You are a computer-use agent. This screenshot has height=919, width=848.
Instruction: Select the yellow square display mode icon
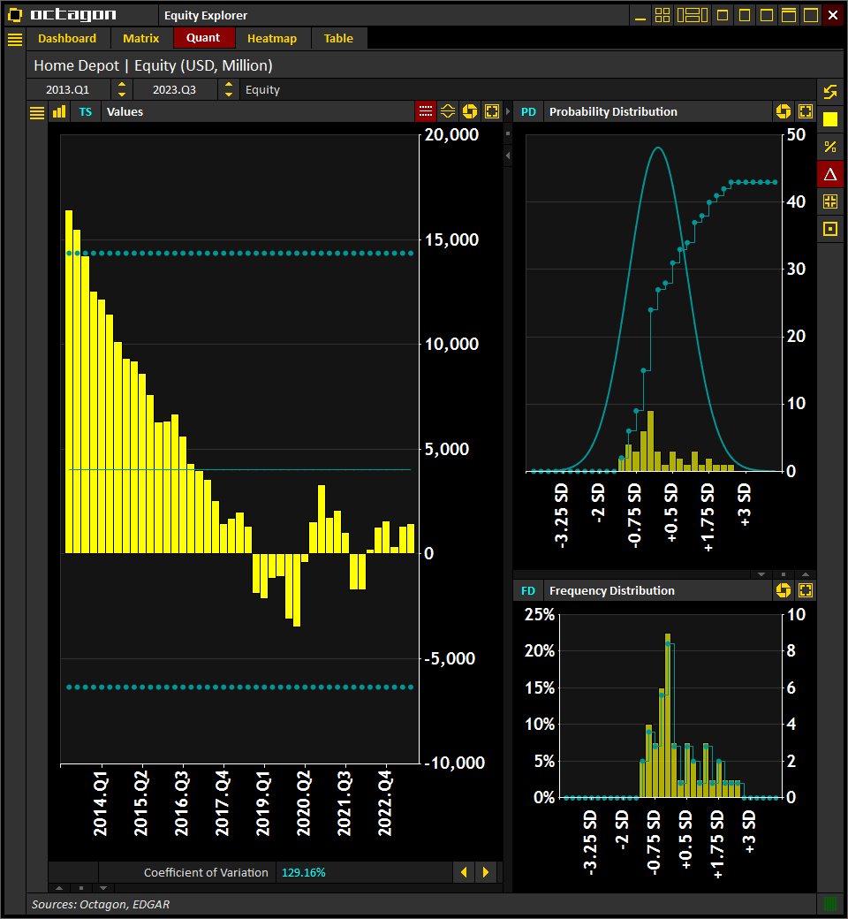[830, 119]
